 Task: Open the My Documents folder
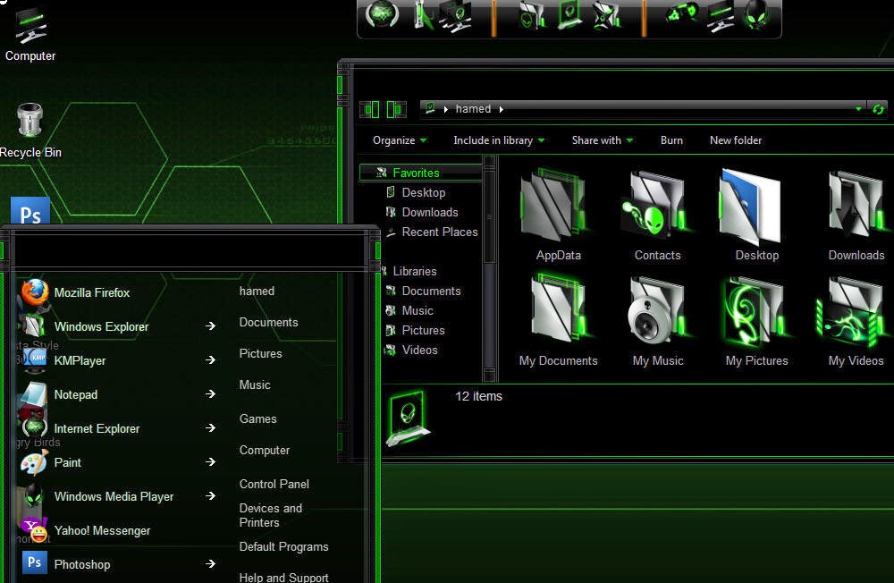pyautogui.click(x=558, y=321)
